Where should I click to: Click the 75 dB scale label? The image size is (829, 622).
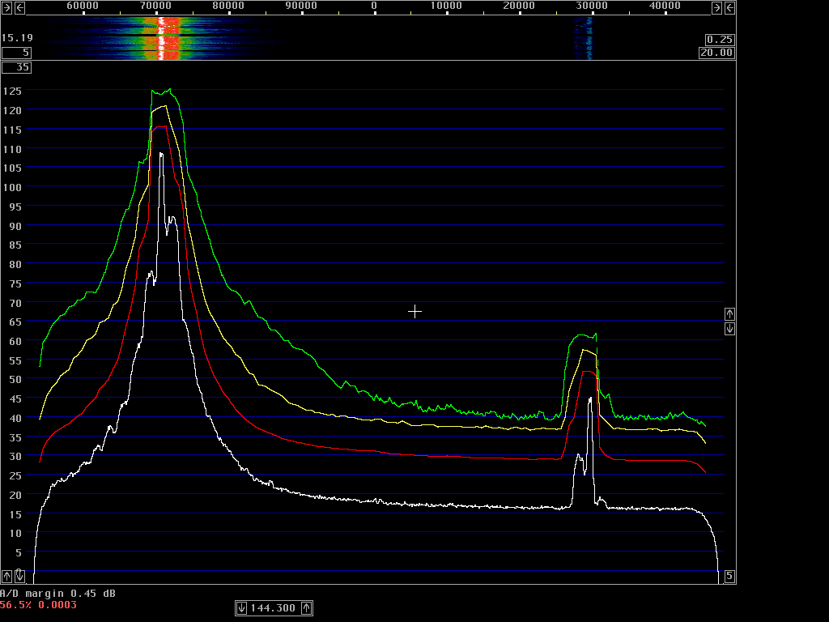15,283
